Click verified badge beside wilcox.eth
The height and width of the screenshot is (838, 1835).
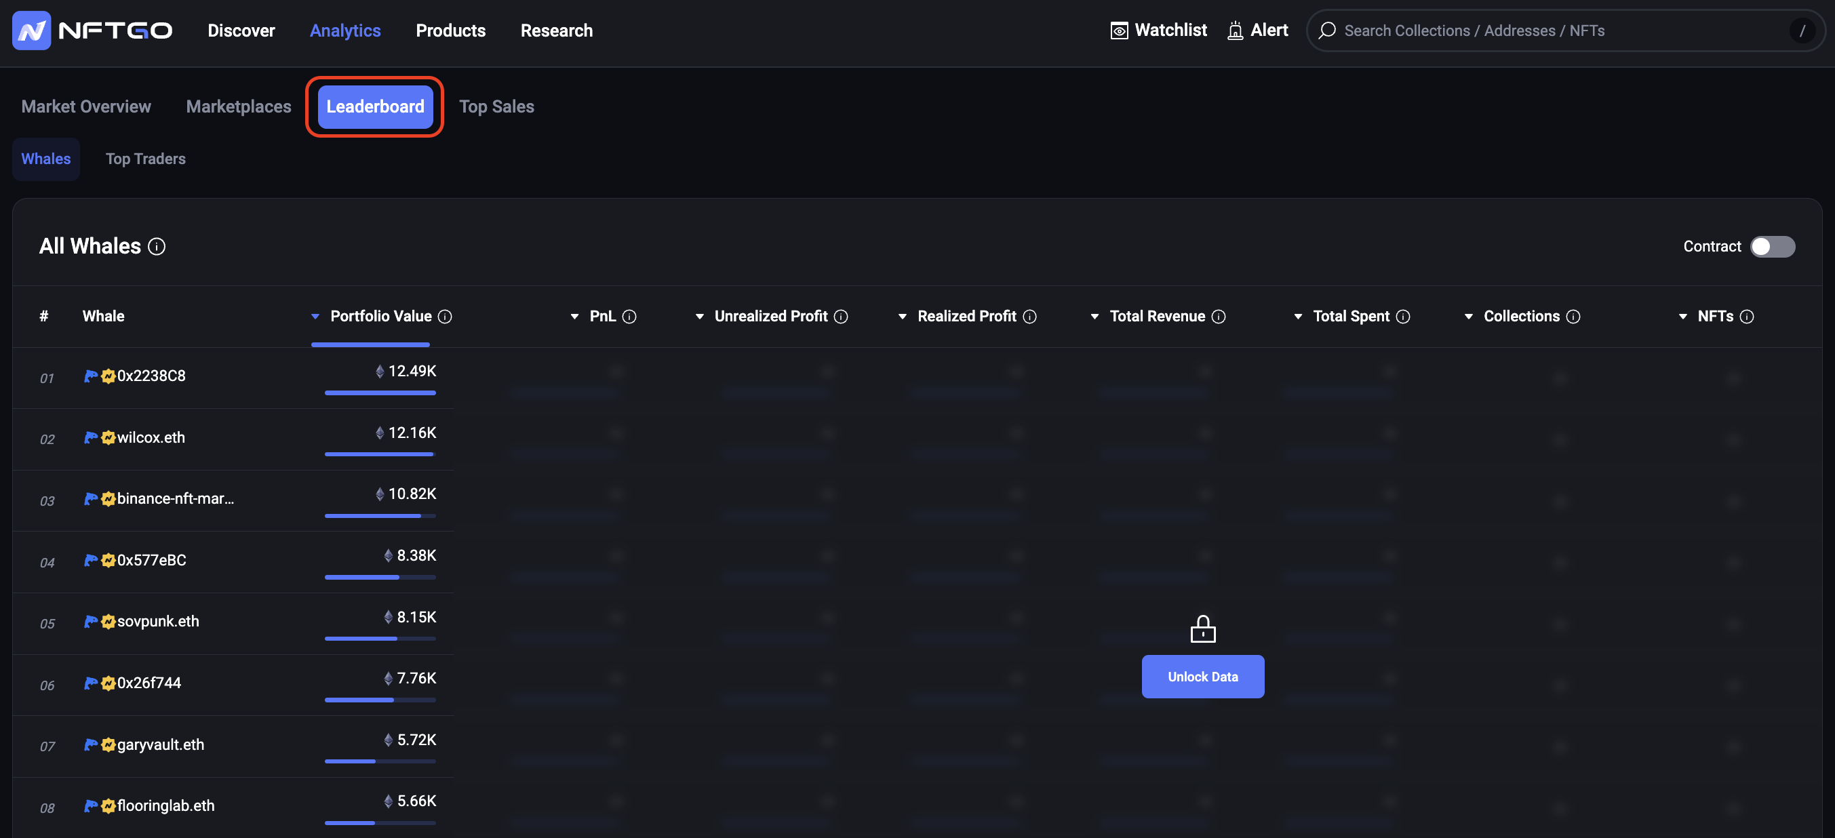108,437
